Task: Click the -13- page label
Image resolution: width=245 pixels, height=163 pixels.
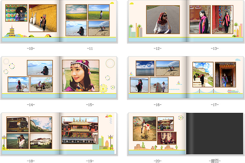Action: pos(215,49)
